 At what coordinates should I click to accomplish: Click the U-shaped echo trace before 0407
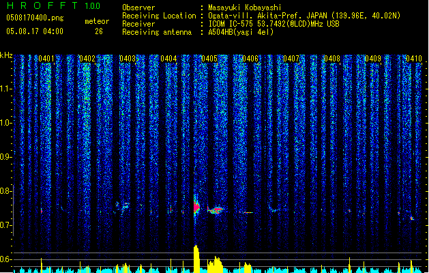click(274, 207)
